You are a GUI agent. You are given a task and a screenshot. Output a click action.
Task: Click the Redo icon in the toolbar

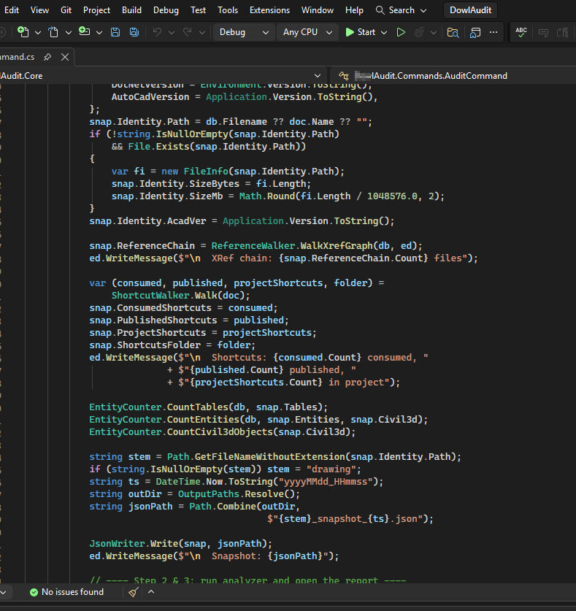click(188, 32)
